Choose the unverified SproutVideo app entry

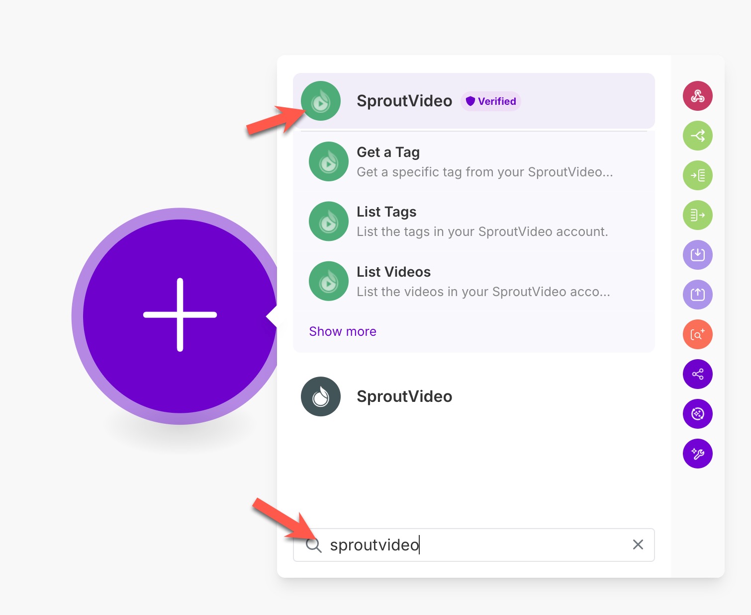click(x=404, y=396)
